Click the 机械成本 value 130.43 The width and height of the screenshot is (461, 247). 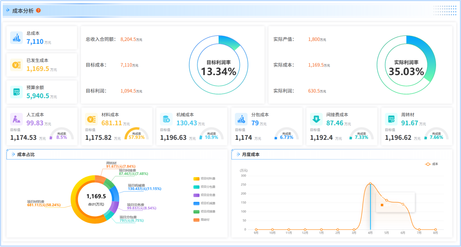pyautogui.click(x=187, y=123)
